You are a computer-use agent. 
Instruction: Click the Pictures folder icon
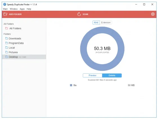click(6, 52)
